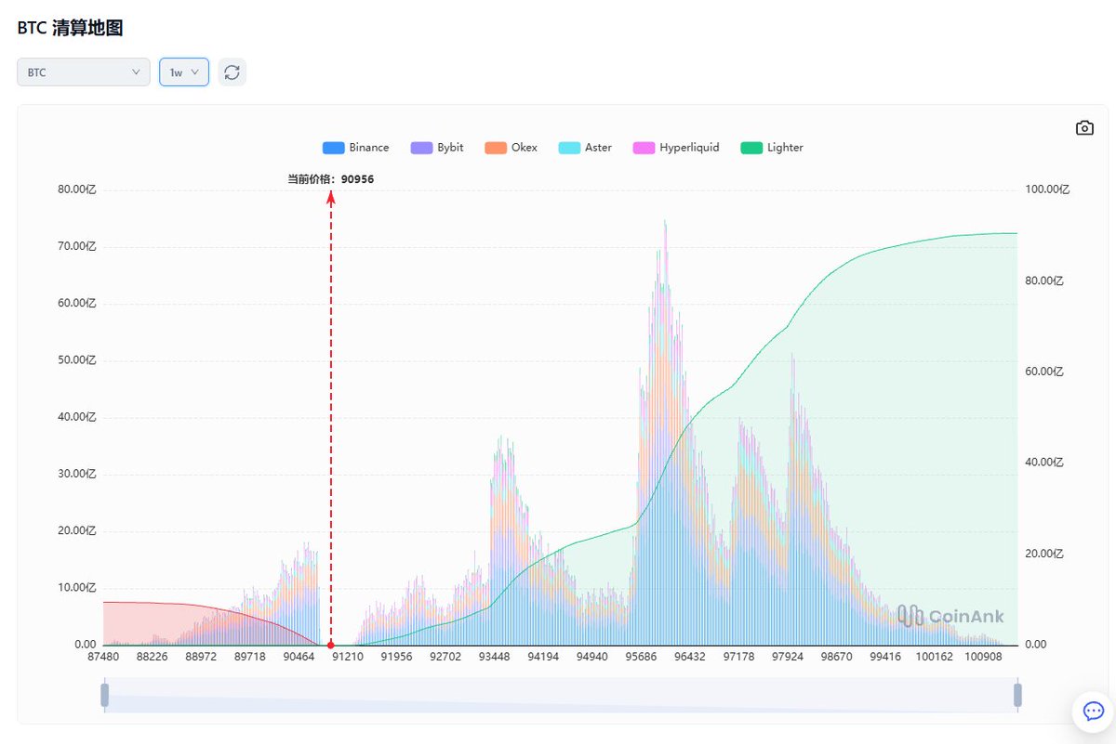The height and width of the screenshot is (744, 1116).
Task: Click the Lighter green color swatch
Action: click(751, 148)
